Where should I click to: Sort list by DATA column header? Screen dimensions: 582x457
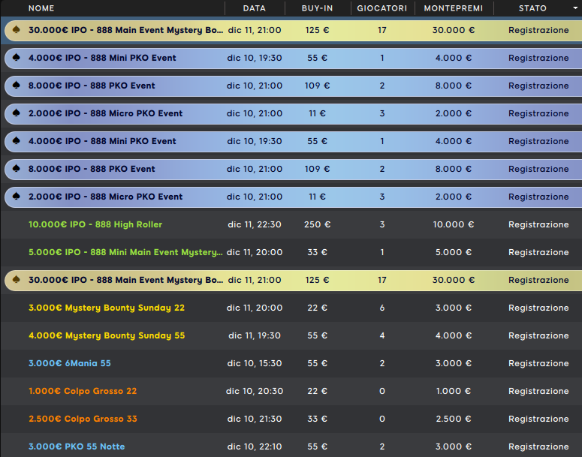255,8
